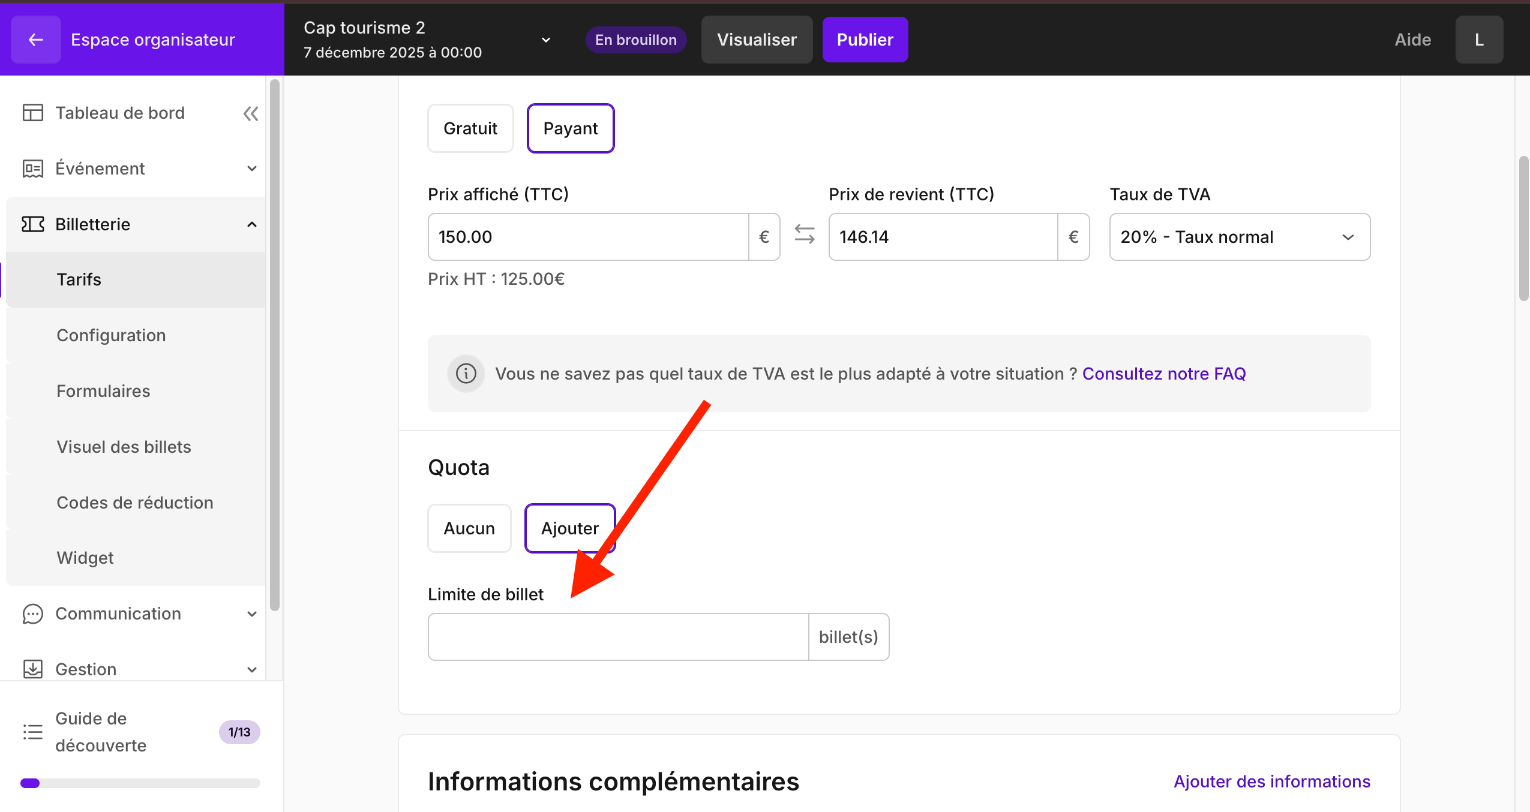Click the Limite de billet input field
The width and height of the screenshot is (1530, 812).
tap(618, 637)
